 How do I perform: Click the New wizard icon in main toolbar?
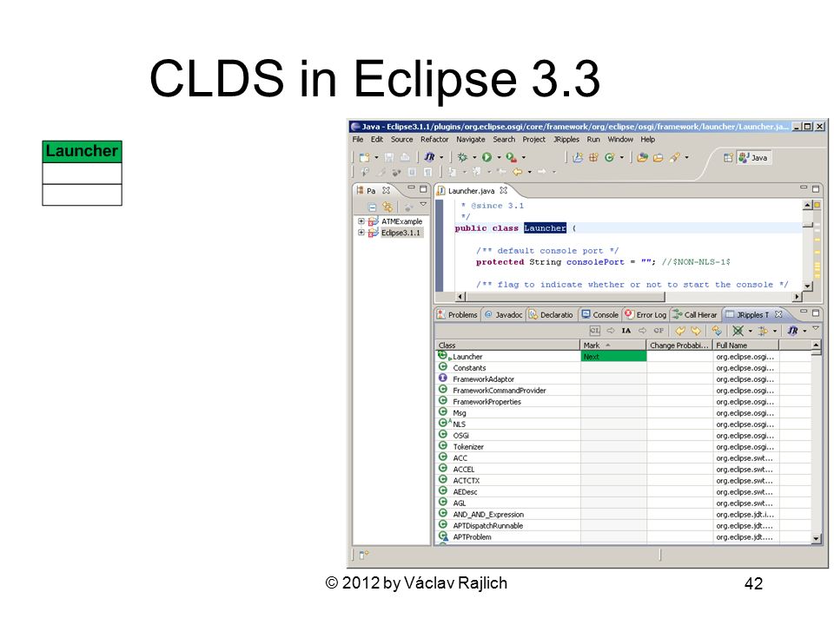tap(364, 157)
